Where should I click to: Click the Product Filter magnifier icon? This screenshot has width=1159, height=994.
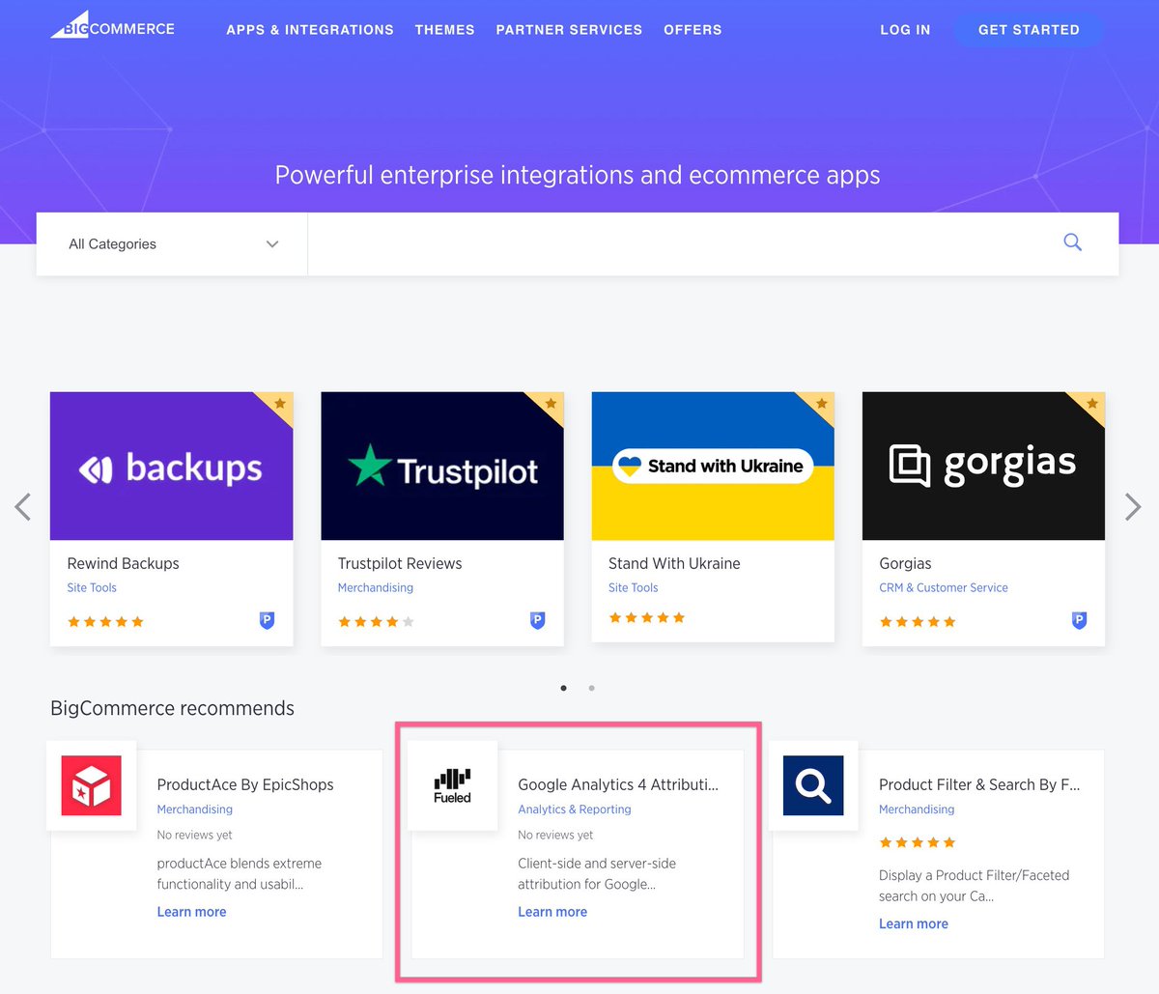coord(813,785)
